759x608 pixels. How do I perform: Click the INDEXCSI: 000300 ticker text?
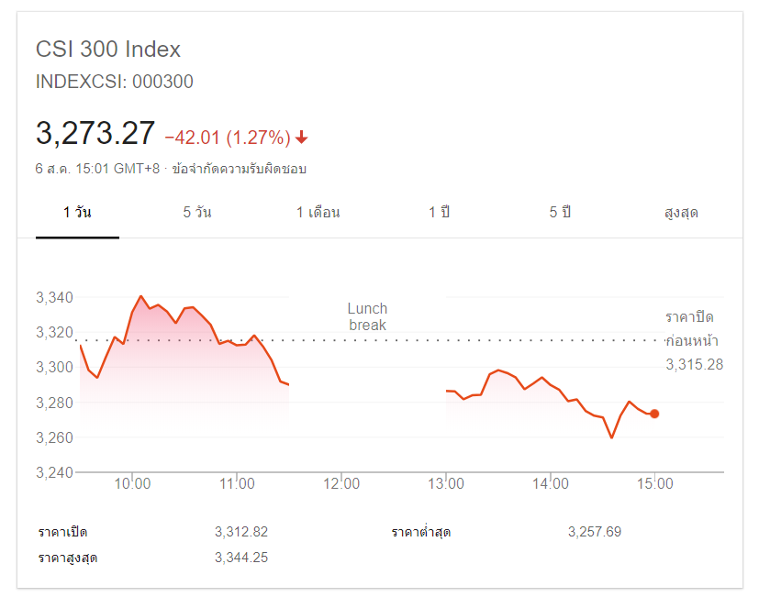(x=115, y=82)
